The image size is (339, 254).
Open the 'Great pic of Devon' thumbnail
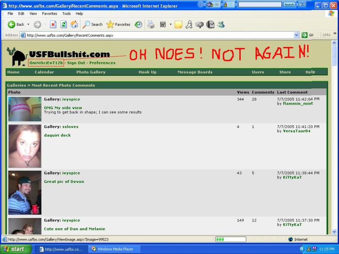pyautogui.click(x=25, y=193)
